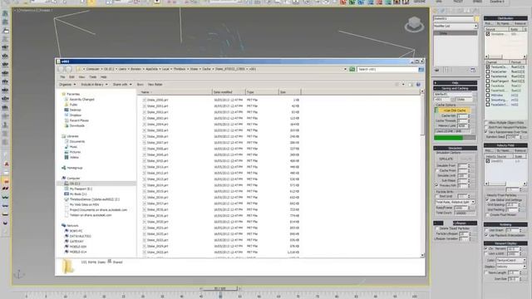
Task: Open the Music library
Action: click(x=73, y=147)
